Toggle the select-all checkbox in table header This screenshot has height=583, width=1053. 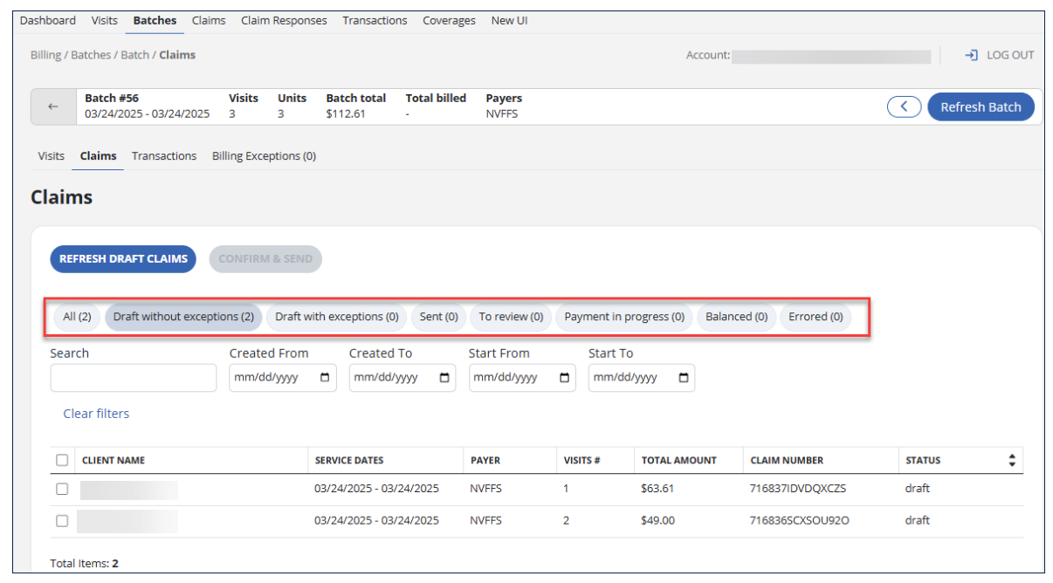62,460
